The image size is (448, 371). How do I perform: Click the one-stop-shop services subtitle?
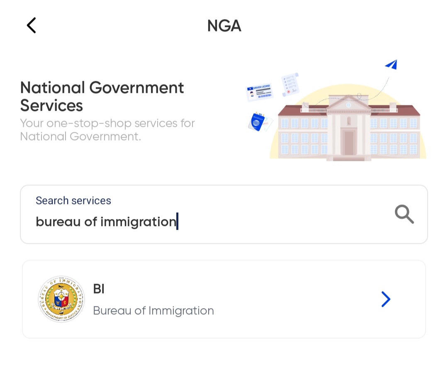coord(107,129)
